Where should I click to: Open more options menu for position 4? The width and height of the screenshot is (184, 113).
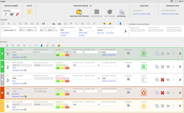click(x=173, y=93)
